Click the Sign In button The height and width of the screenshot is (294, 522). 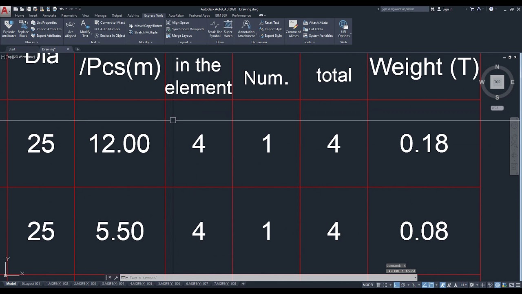click(445, 9)
